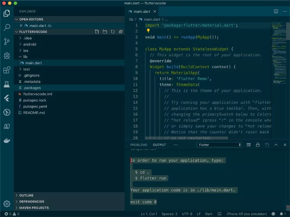Close main.dart in Open Editors list
Screen dimensions: 290x217
coord(21,25)
